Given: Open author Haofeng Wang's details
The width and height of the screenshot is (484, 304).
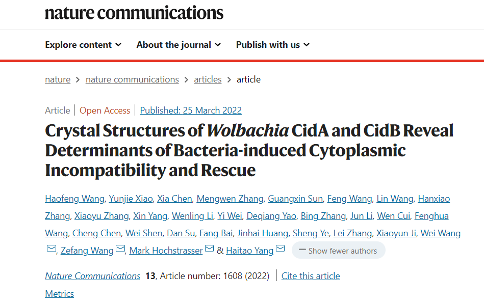Looking at the screenshot, I should pos(74,199).
